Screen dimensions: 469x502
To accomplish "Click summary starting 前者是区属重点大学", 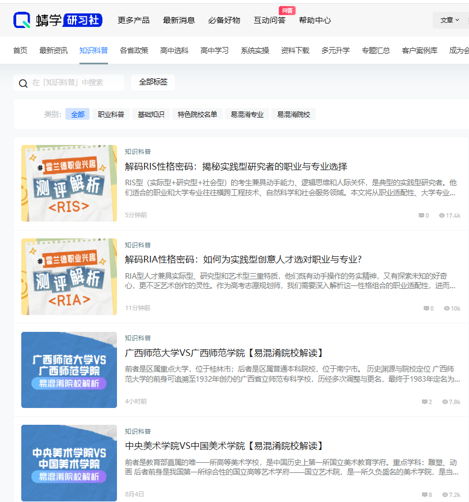I will pyautogui.click(x=292, y=374).
